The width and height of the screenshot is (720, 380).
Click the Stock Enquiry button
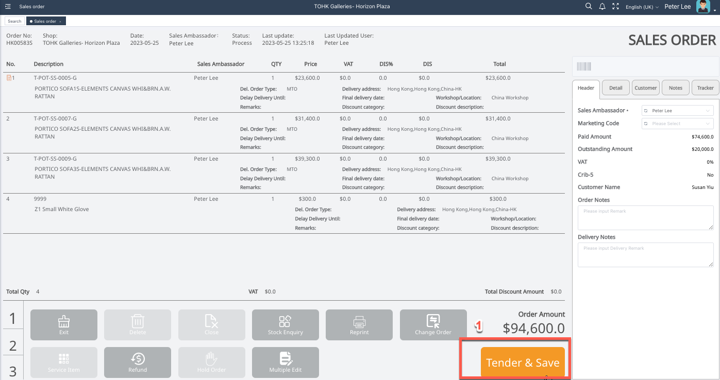pos(285,325)
